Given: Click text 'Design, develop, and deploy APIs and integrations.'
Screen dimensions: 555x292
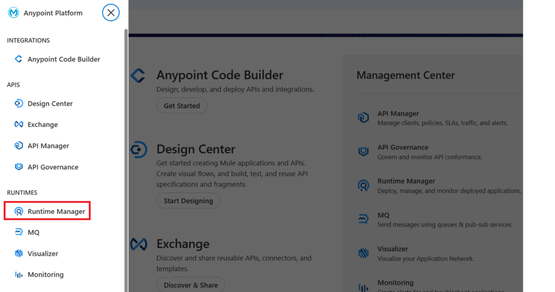Looking at the screenshot, I should (x=235, y=89).
